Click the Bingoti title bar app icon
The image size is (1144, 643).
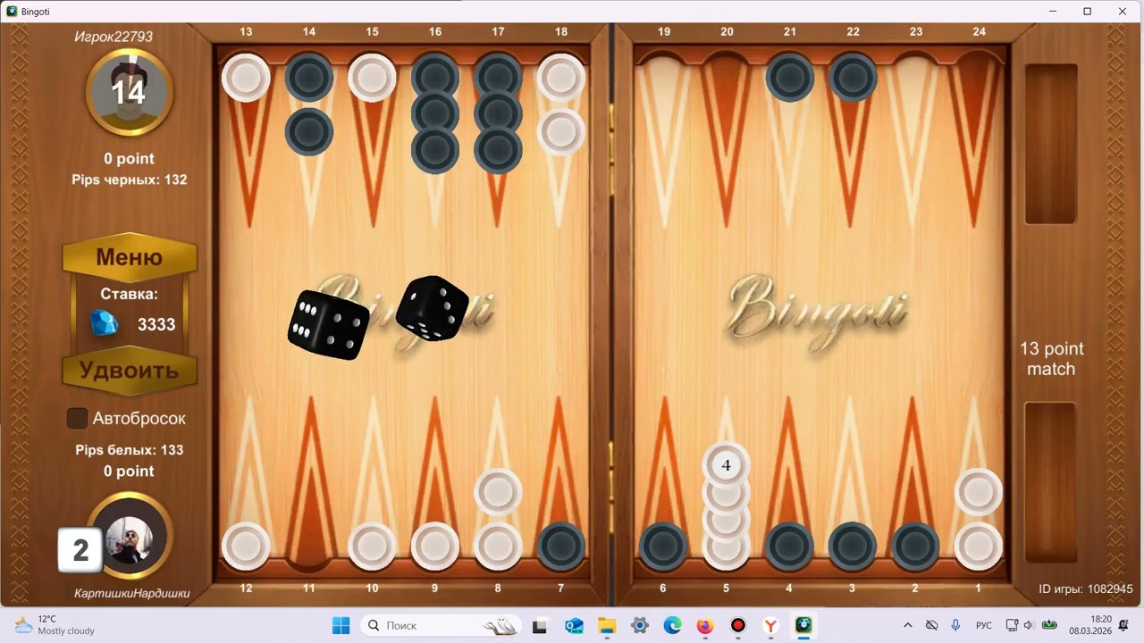pos(12,11)
